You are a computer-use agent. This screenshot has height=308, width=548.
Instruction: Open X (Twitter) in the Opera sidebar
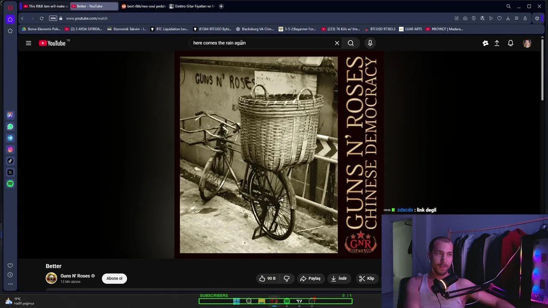point(10,172)
